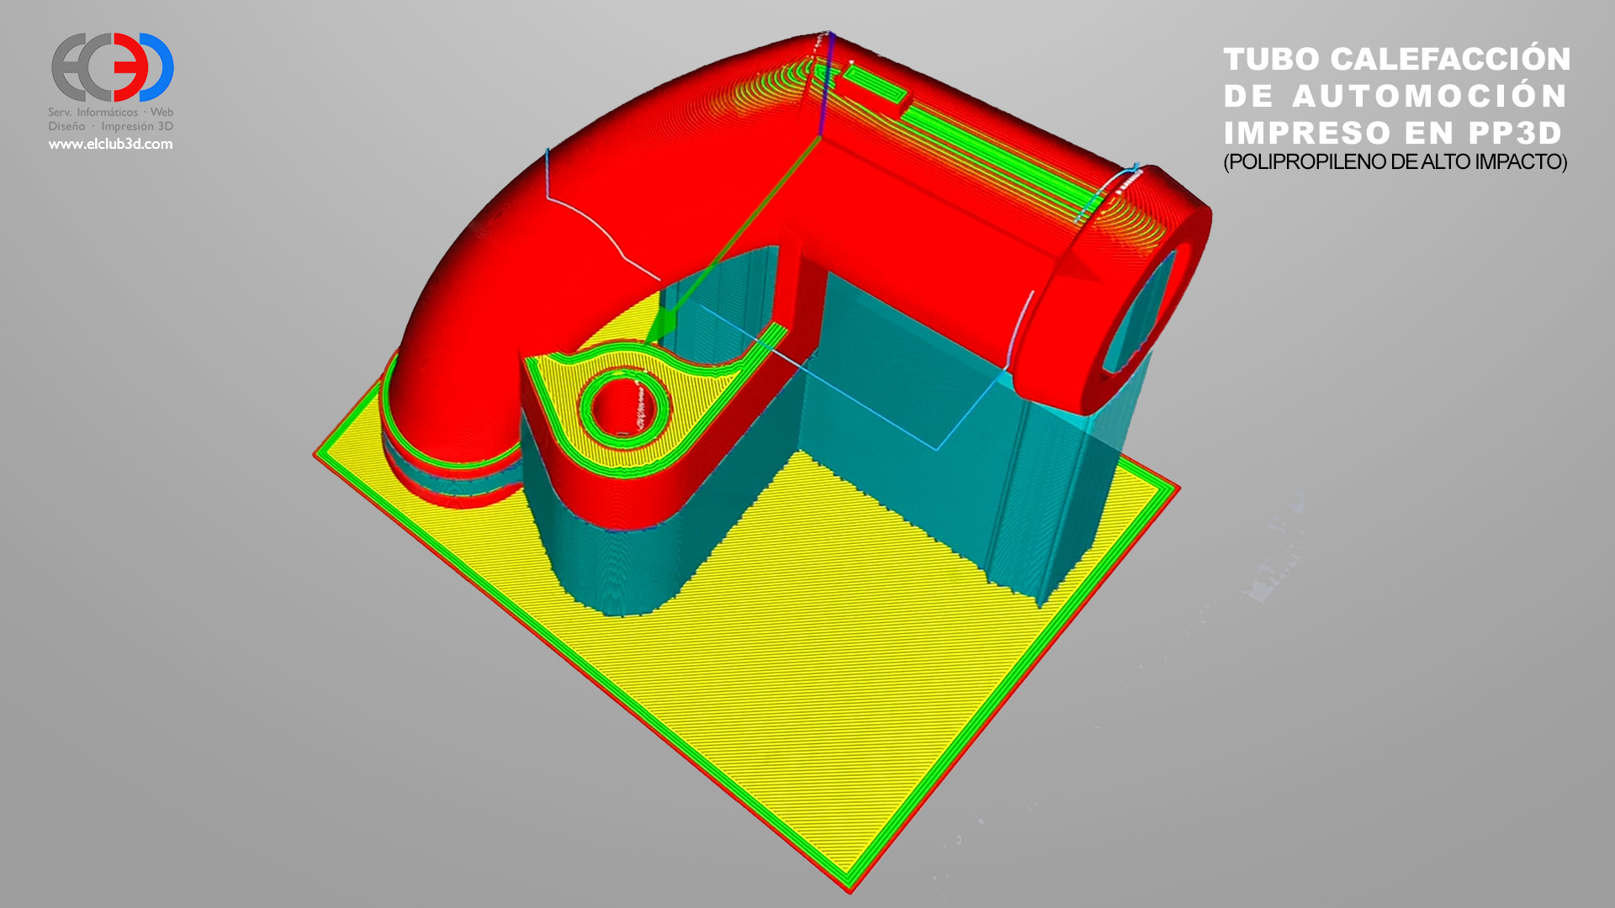This screenshot has width=1615, height=908.
Task: Open the www.elclub3d.com link
Action: (110, 144)
